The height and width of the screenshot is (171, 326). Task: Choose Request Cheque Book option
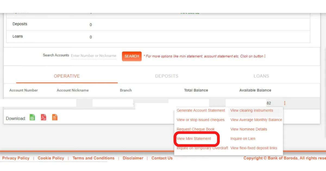click(x=196, y=129)
